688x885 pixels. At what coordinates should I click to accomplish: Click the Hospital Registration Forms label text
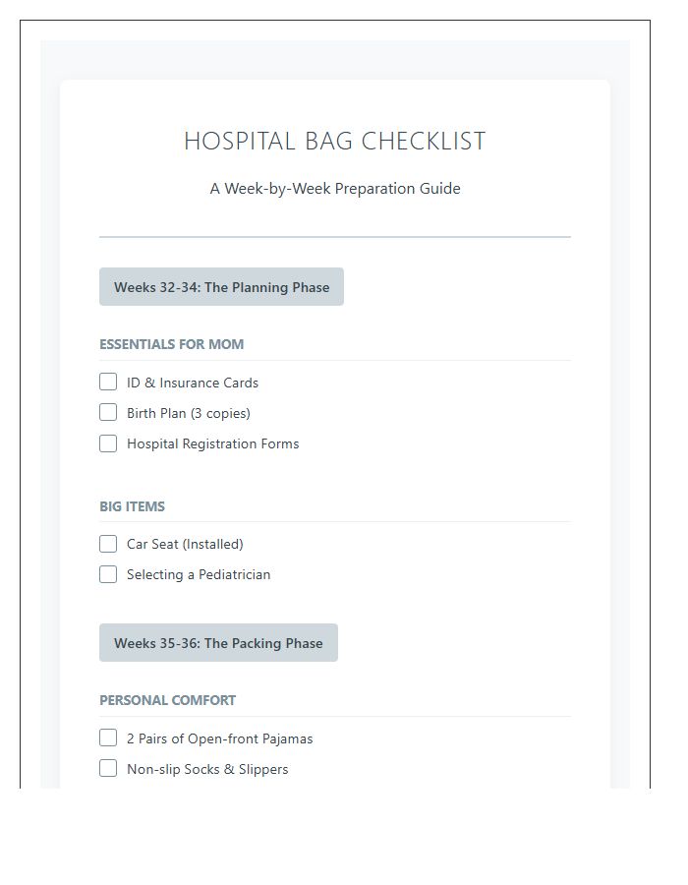coord(211,443)
